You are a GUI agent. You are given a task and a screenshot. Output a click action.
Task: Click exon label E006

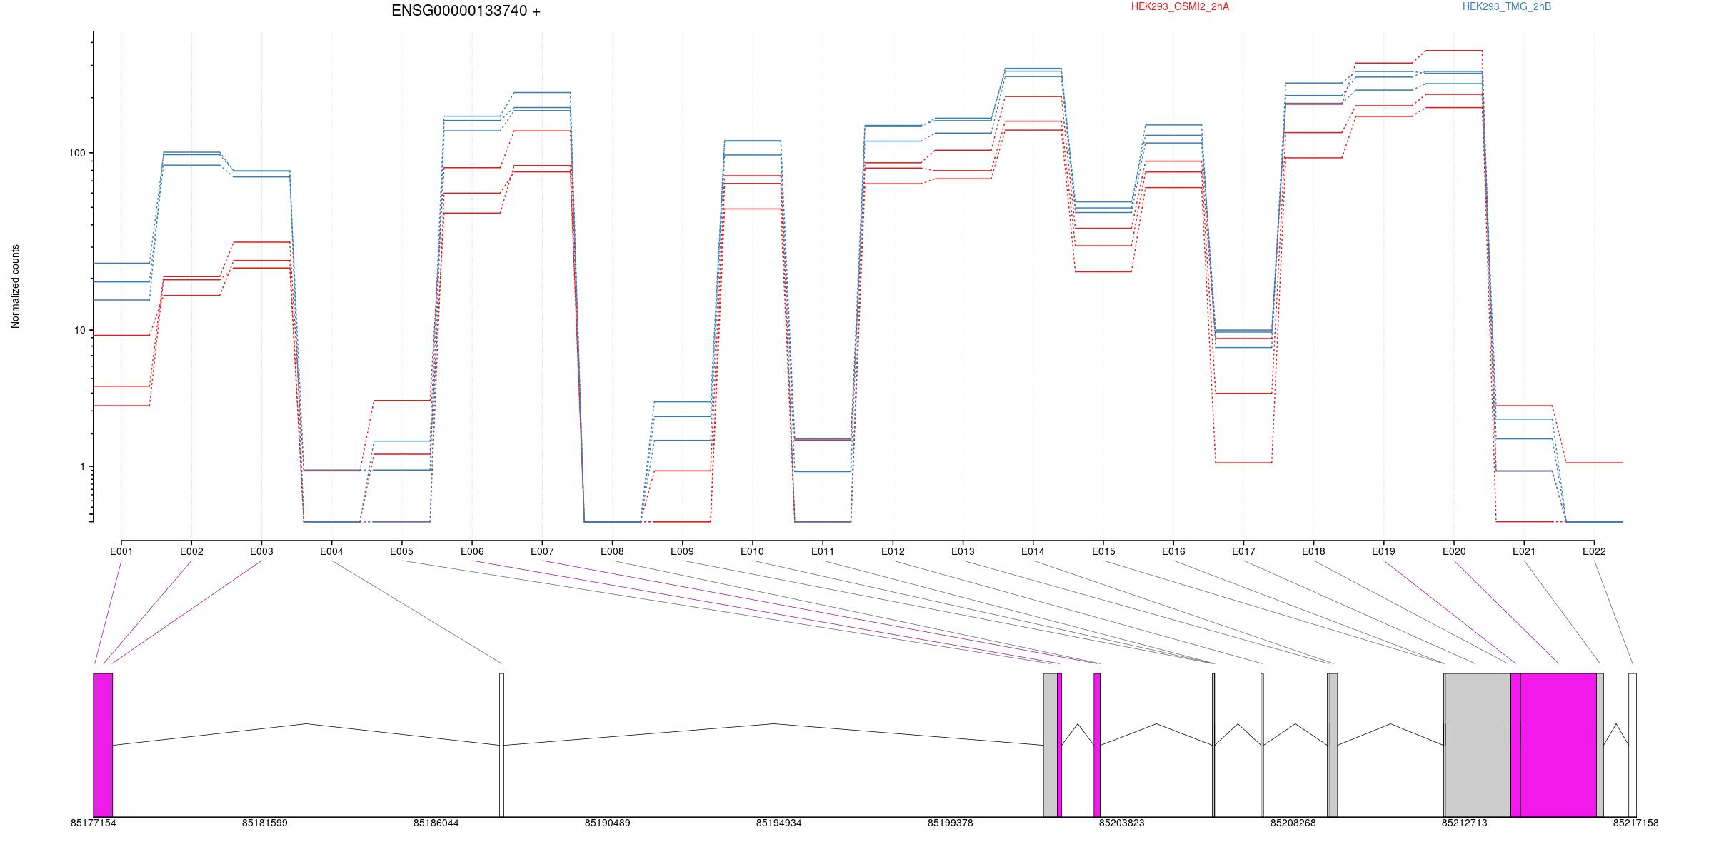[472, 551]
